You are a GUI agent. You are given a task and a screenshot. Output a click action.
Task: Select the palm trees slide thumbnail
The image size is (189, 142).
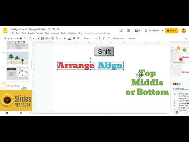point(17,58)
